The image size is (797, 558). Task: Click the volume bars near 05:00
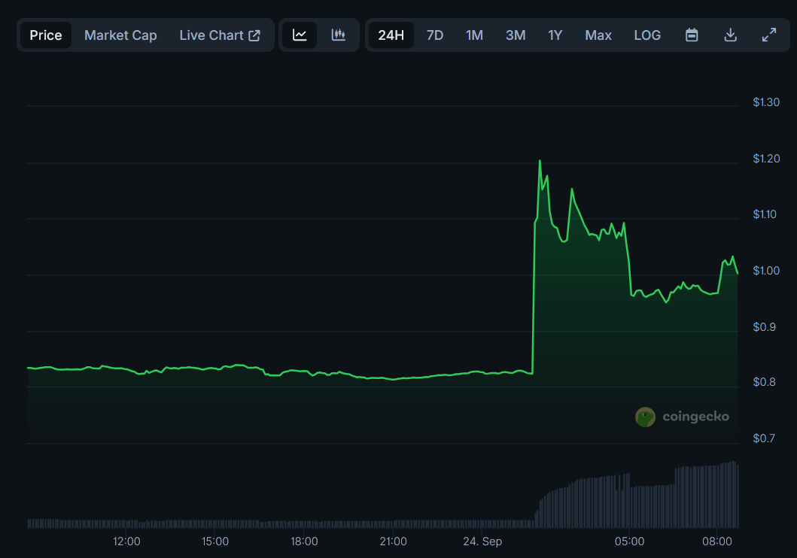pyautogui.click(x=629, y=504)
